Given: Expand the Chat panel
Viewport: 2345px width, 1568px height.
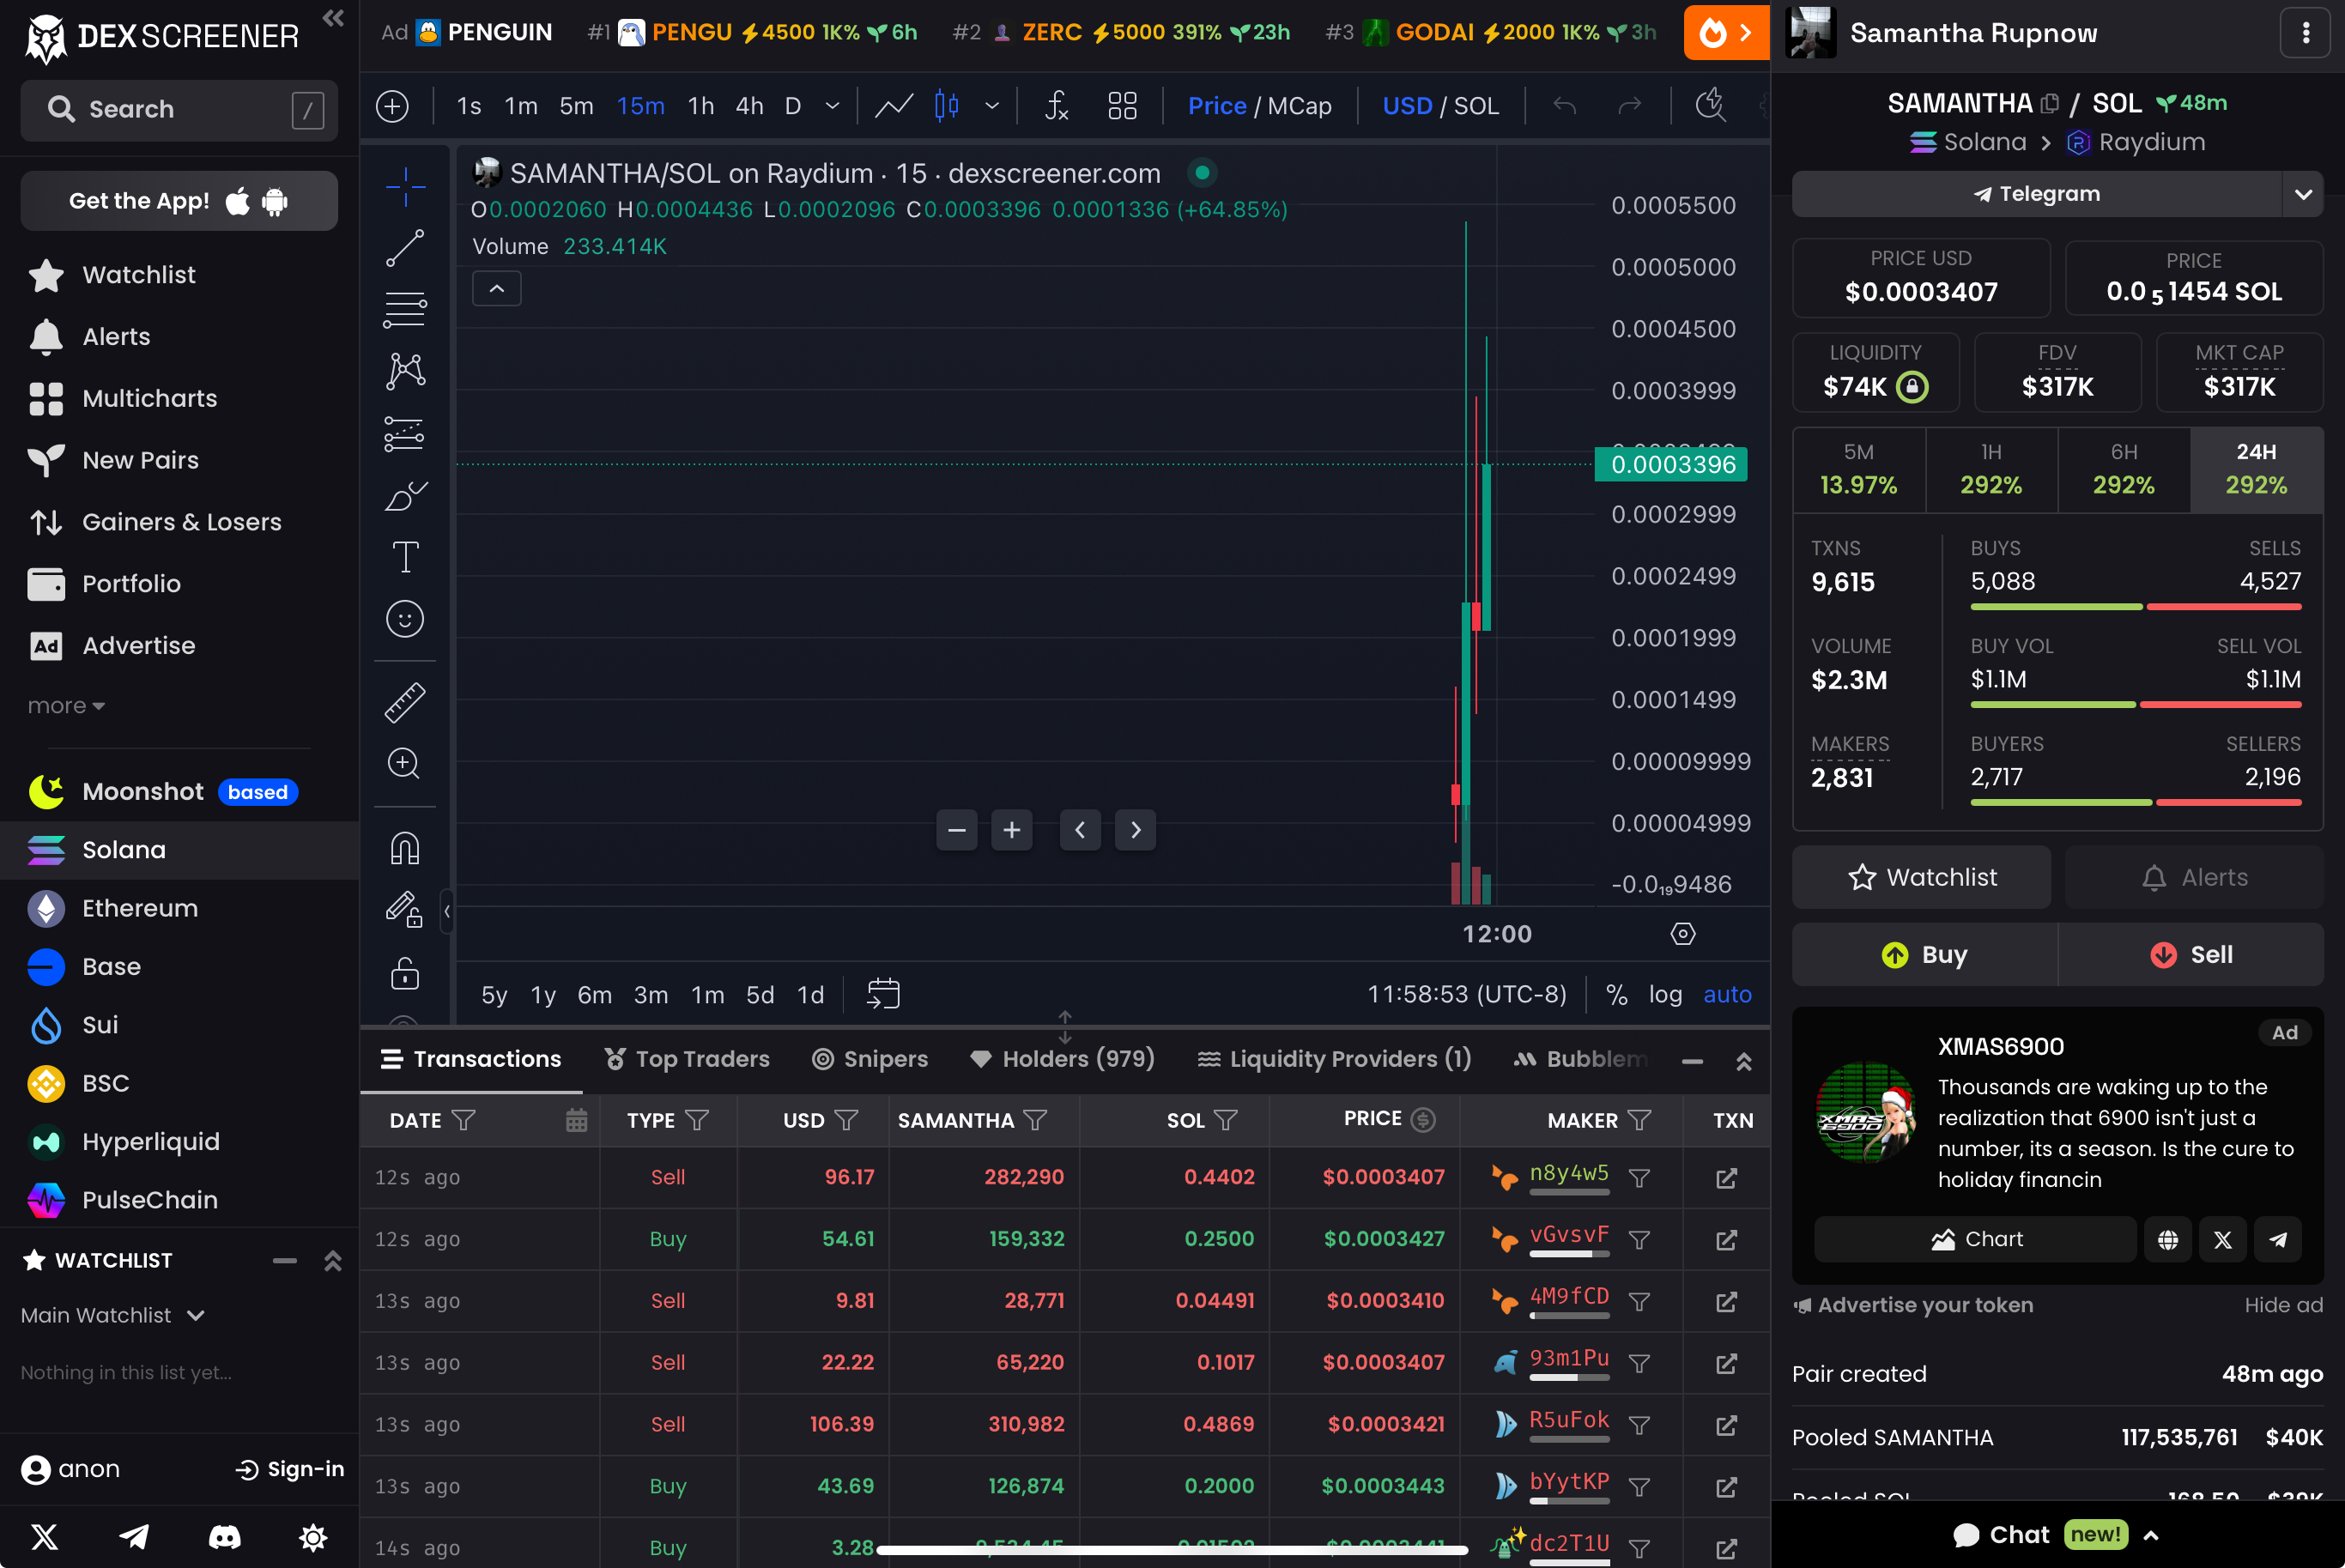Looking at the screenshot, I should click(2057, 1535).
